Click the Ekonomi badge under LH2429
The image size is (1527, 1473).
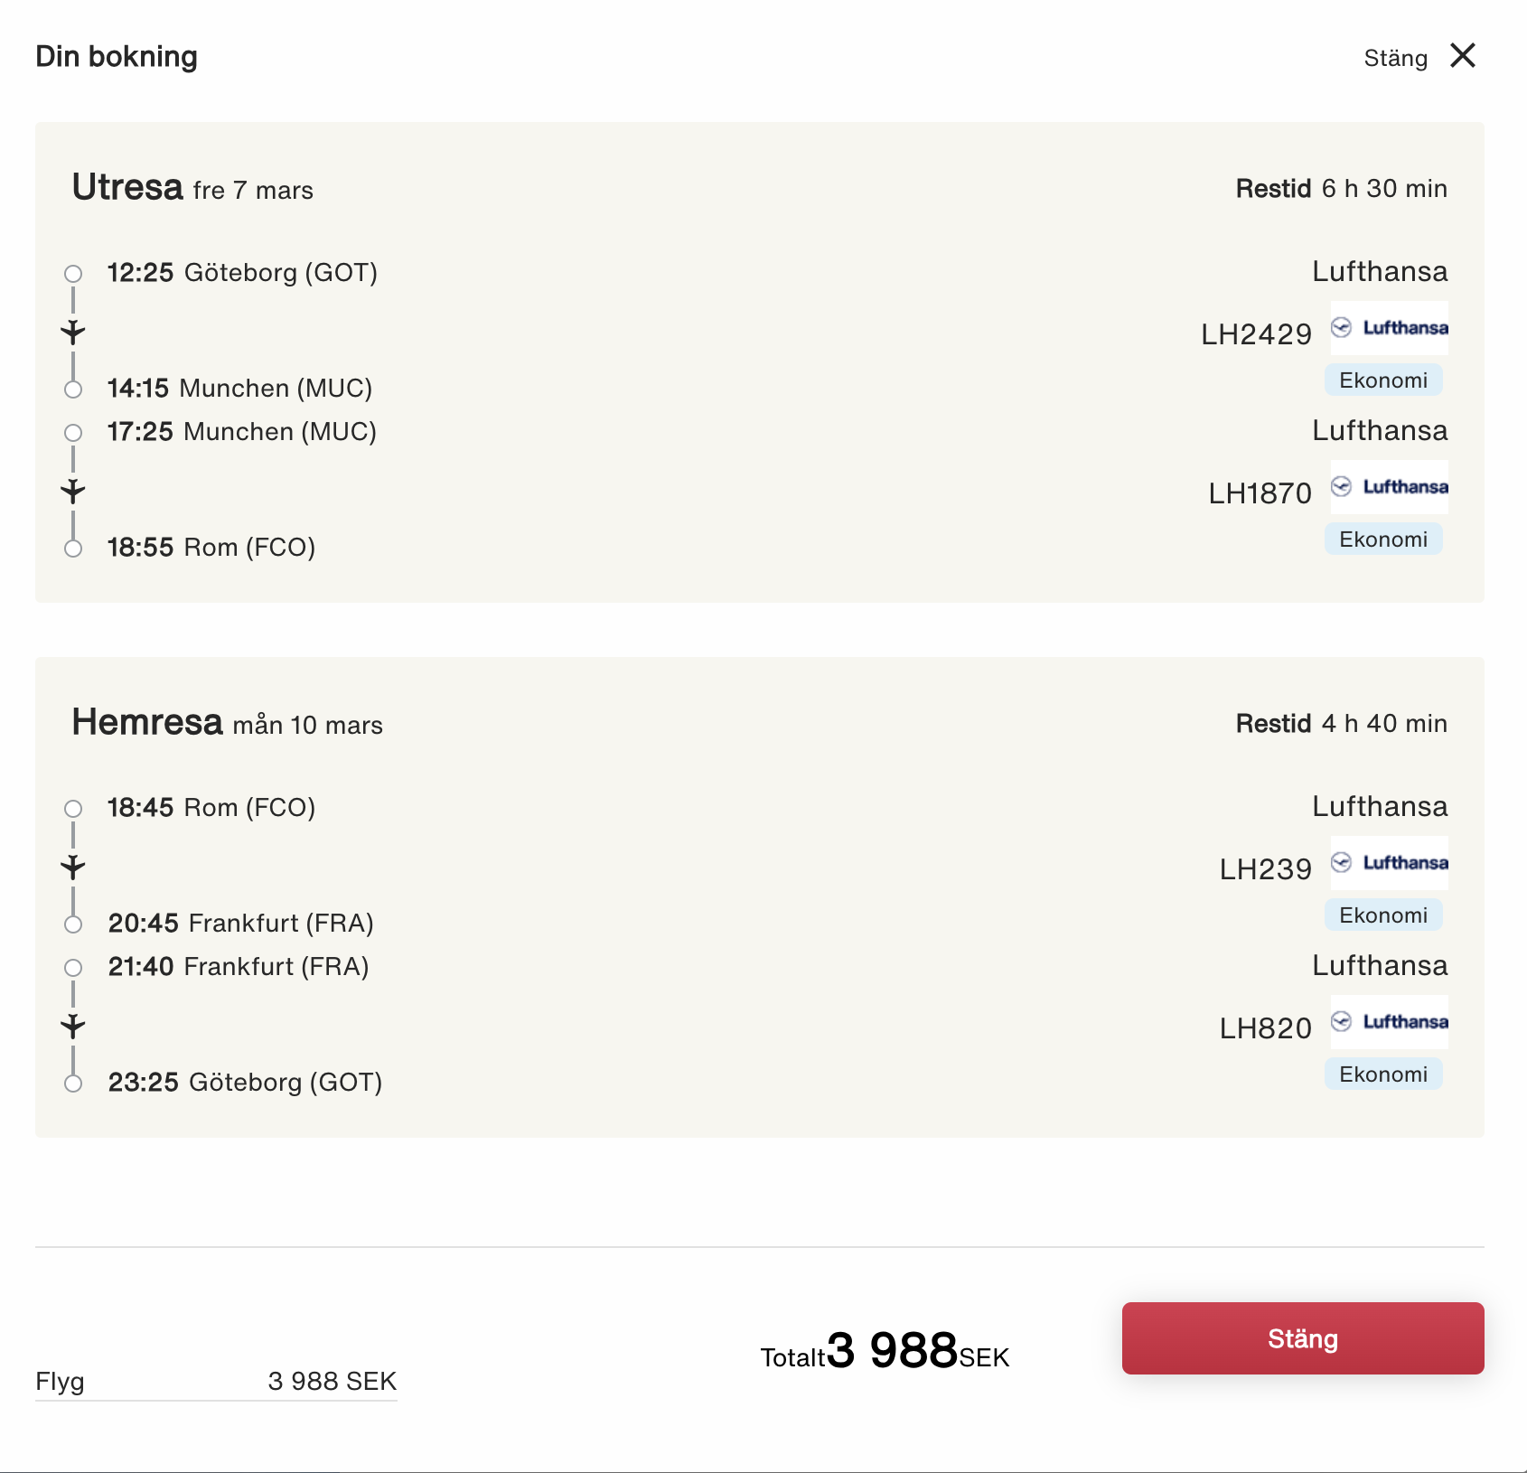[x=1383, y=380]
